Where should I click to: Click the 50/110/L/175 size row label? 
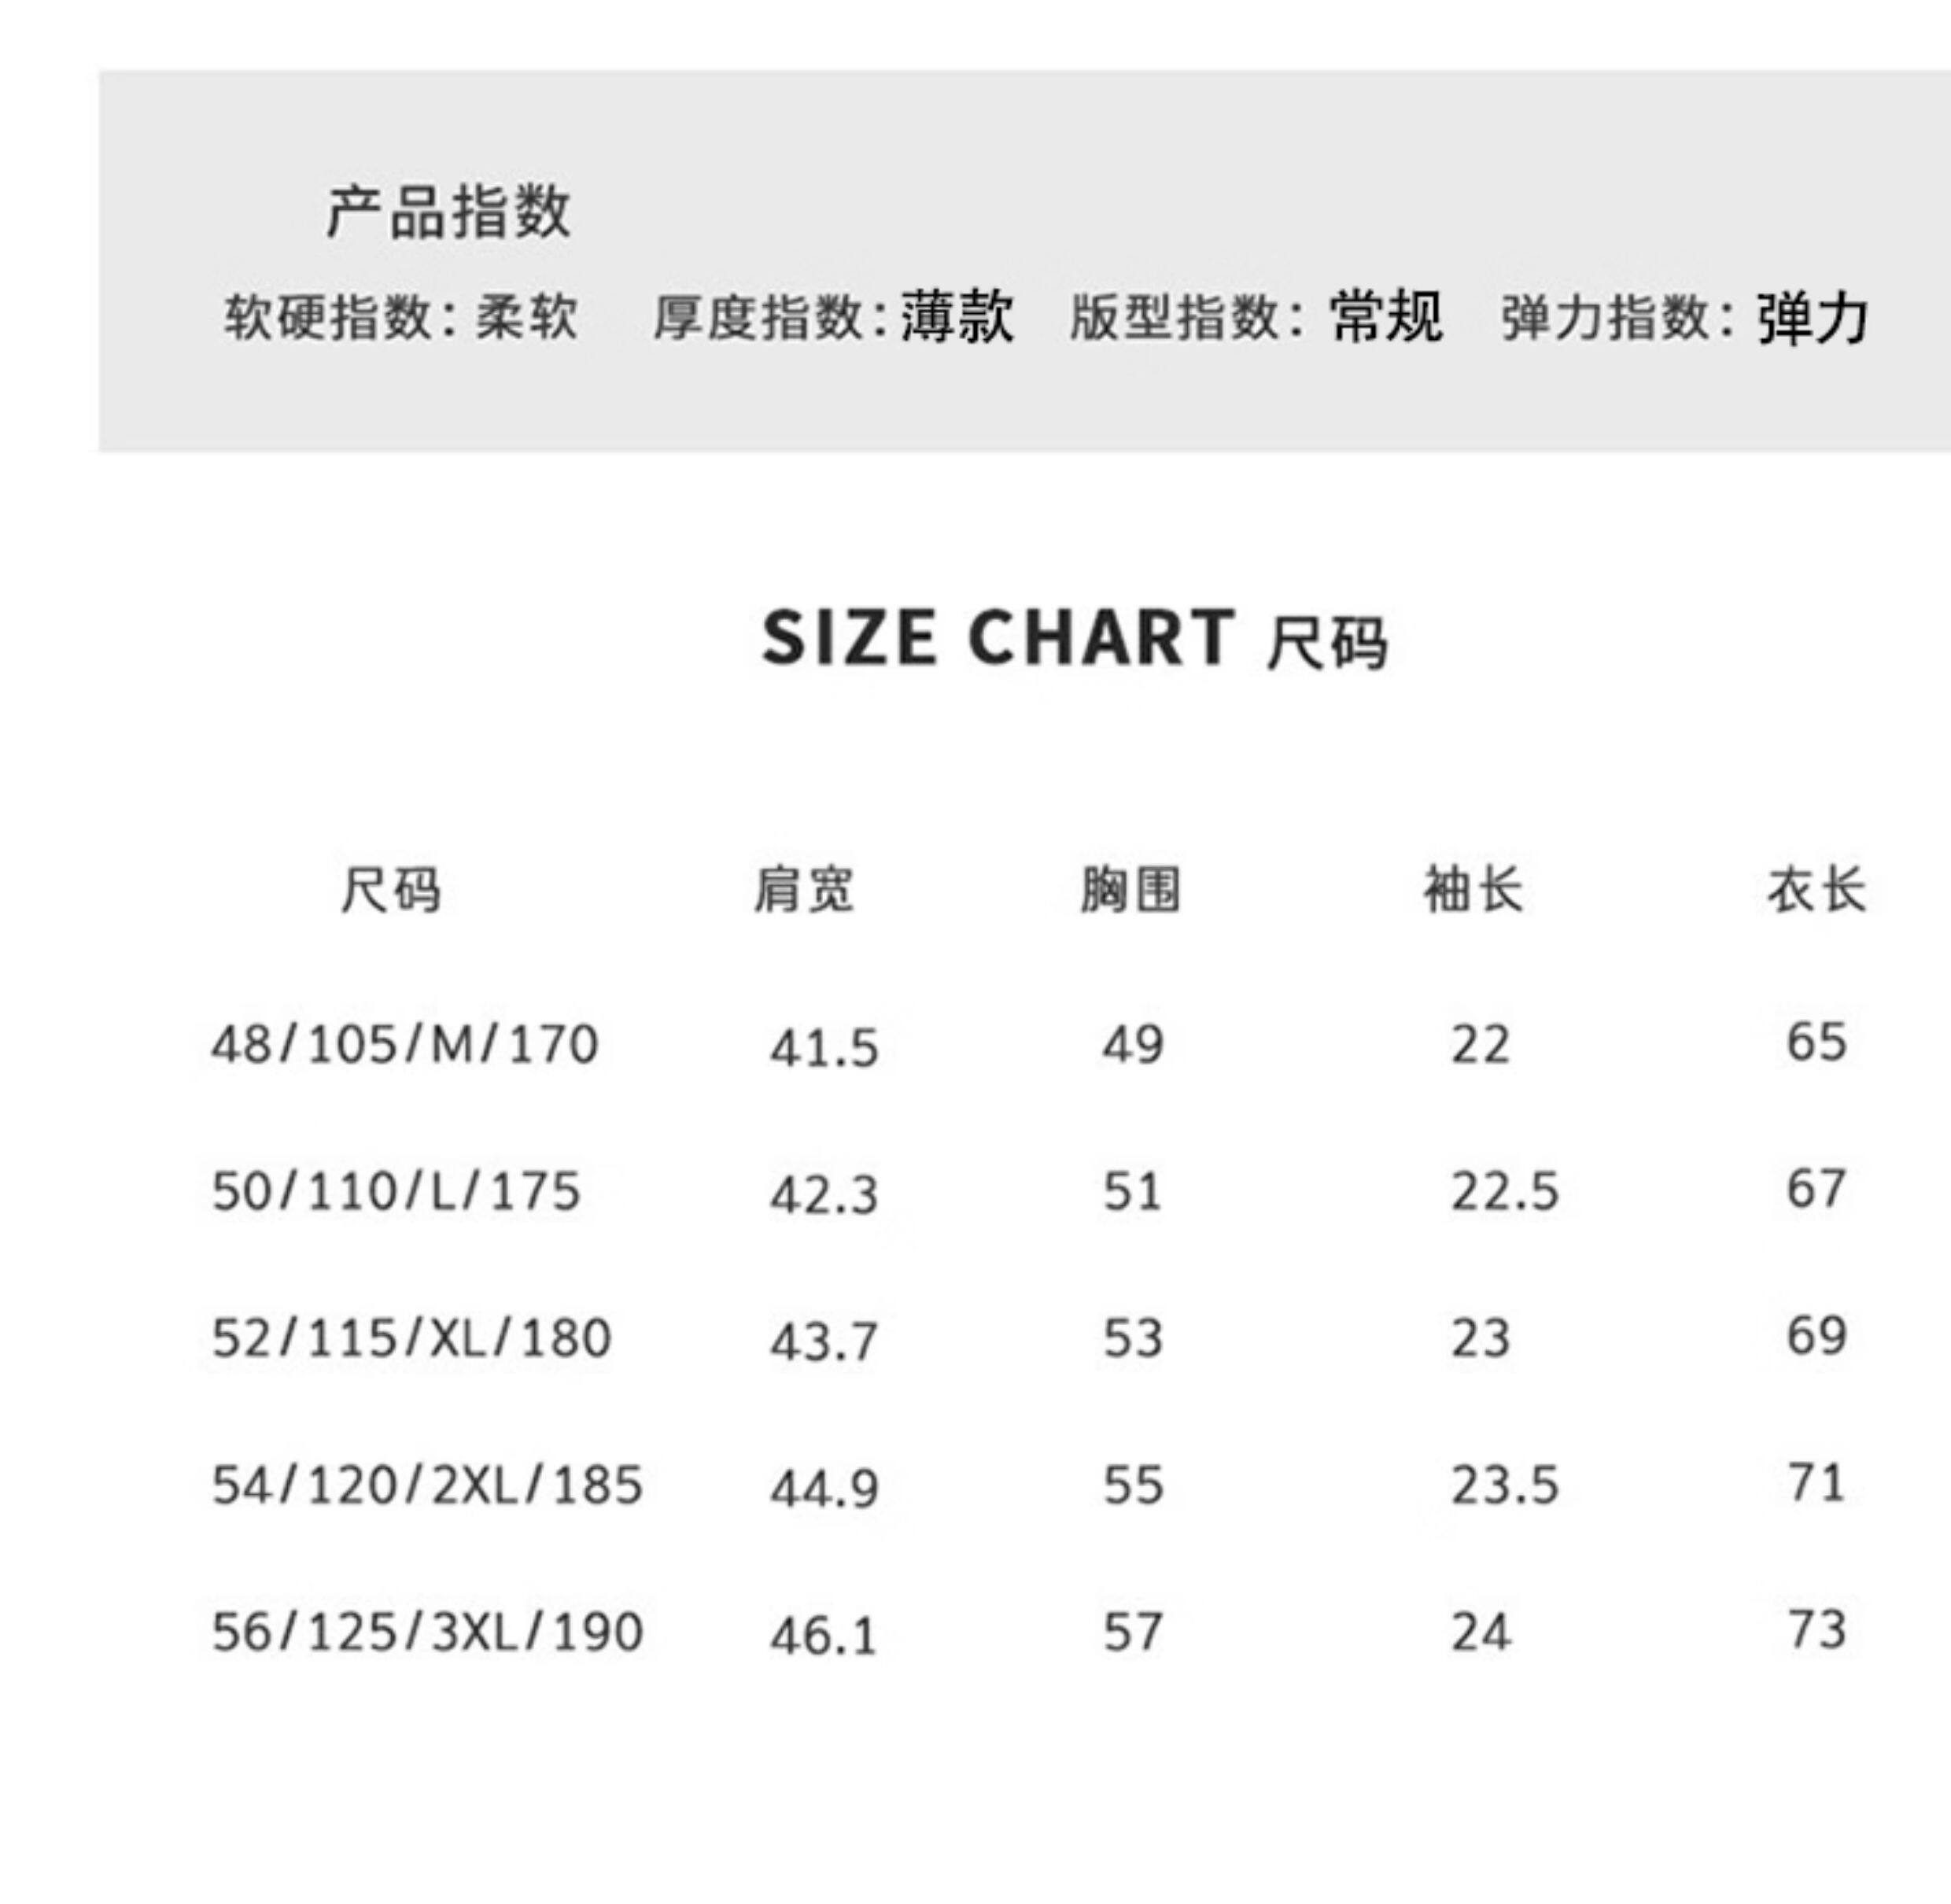point(396,1192)
